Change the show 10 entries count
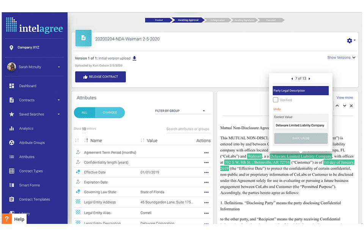Screen dimensions: 364x236 coord(84,129)
